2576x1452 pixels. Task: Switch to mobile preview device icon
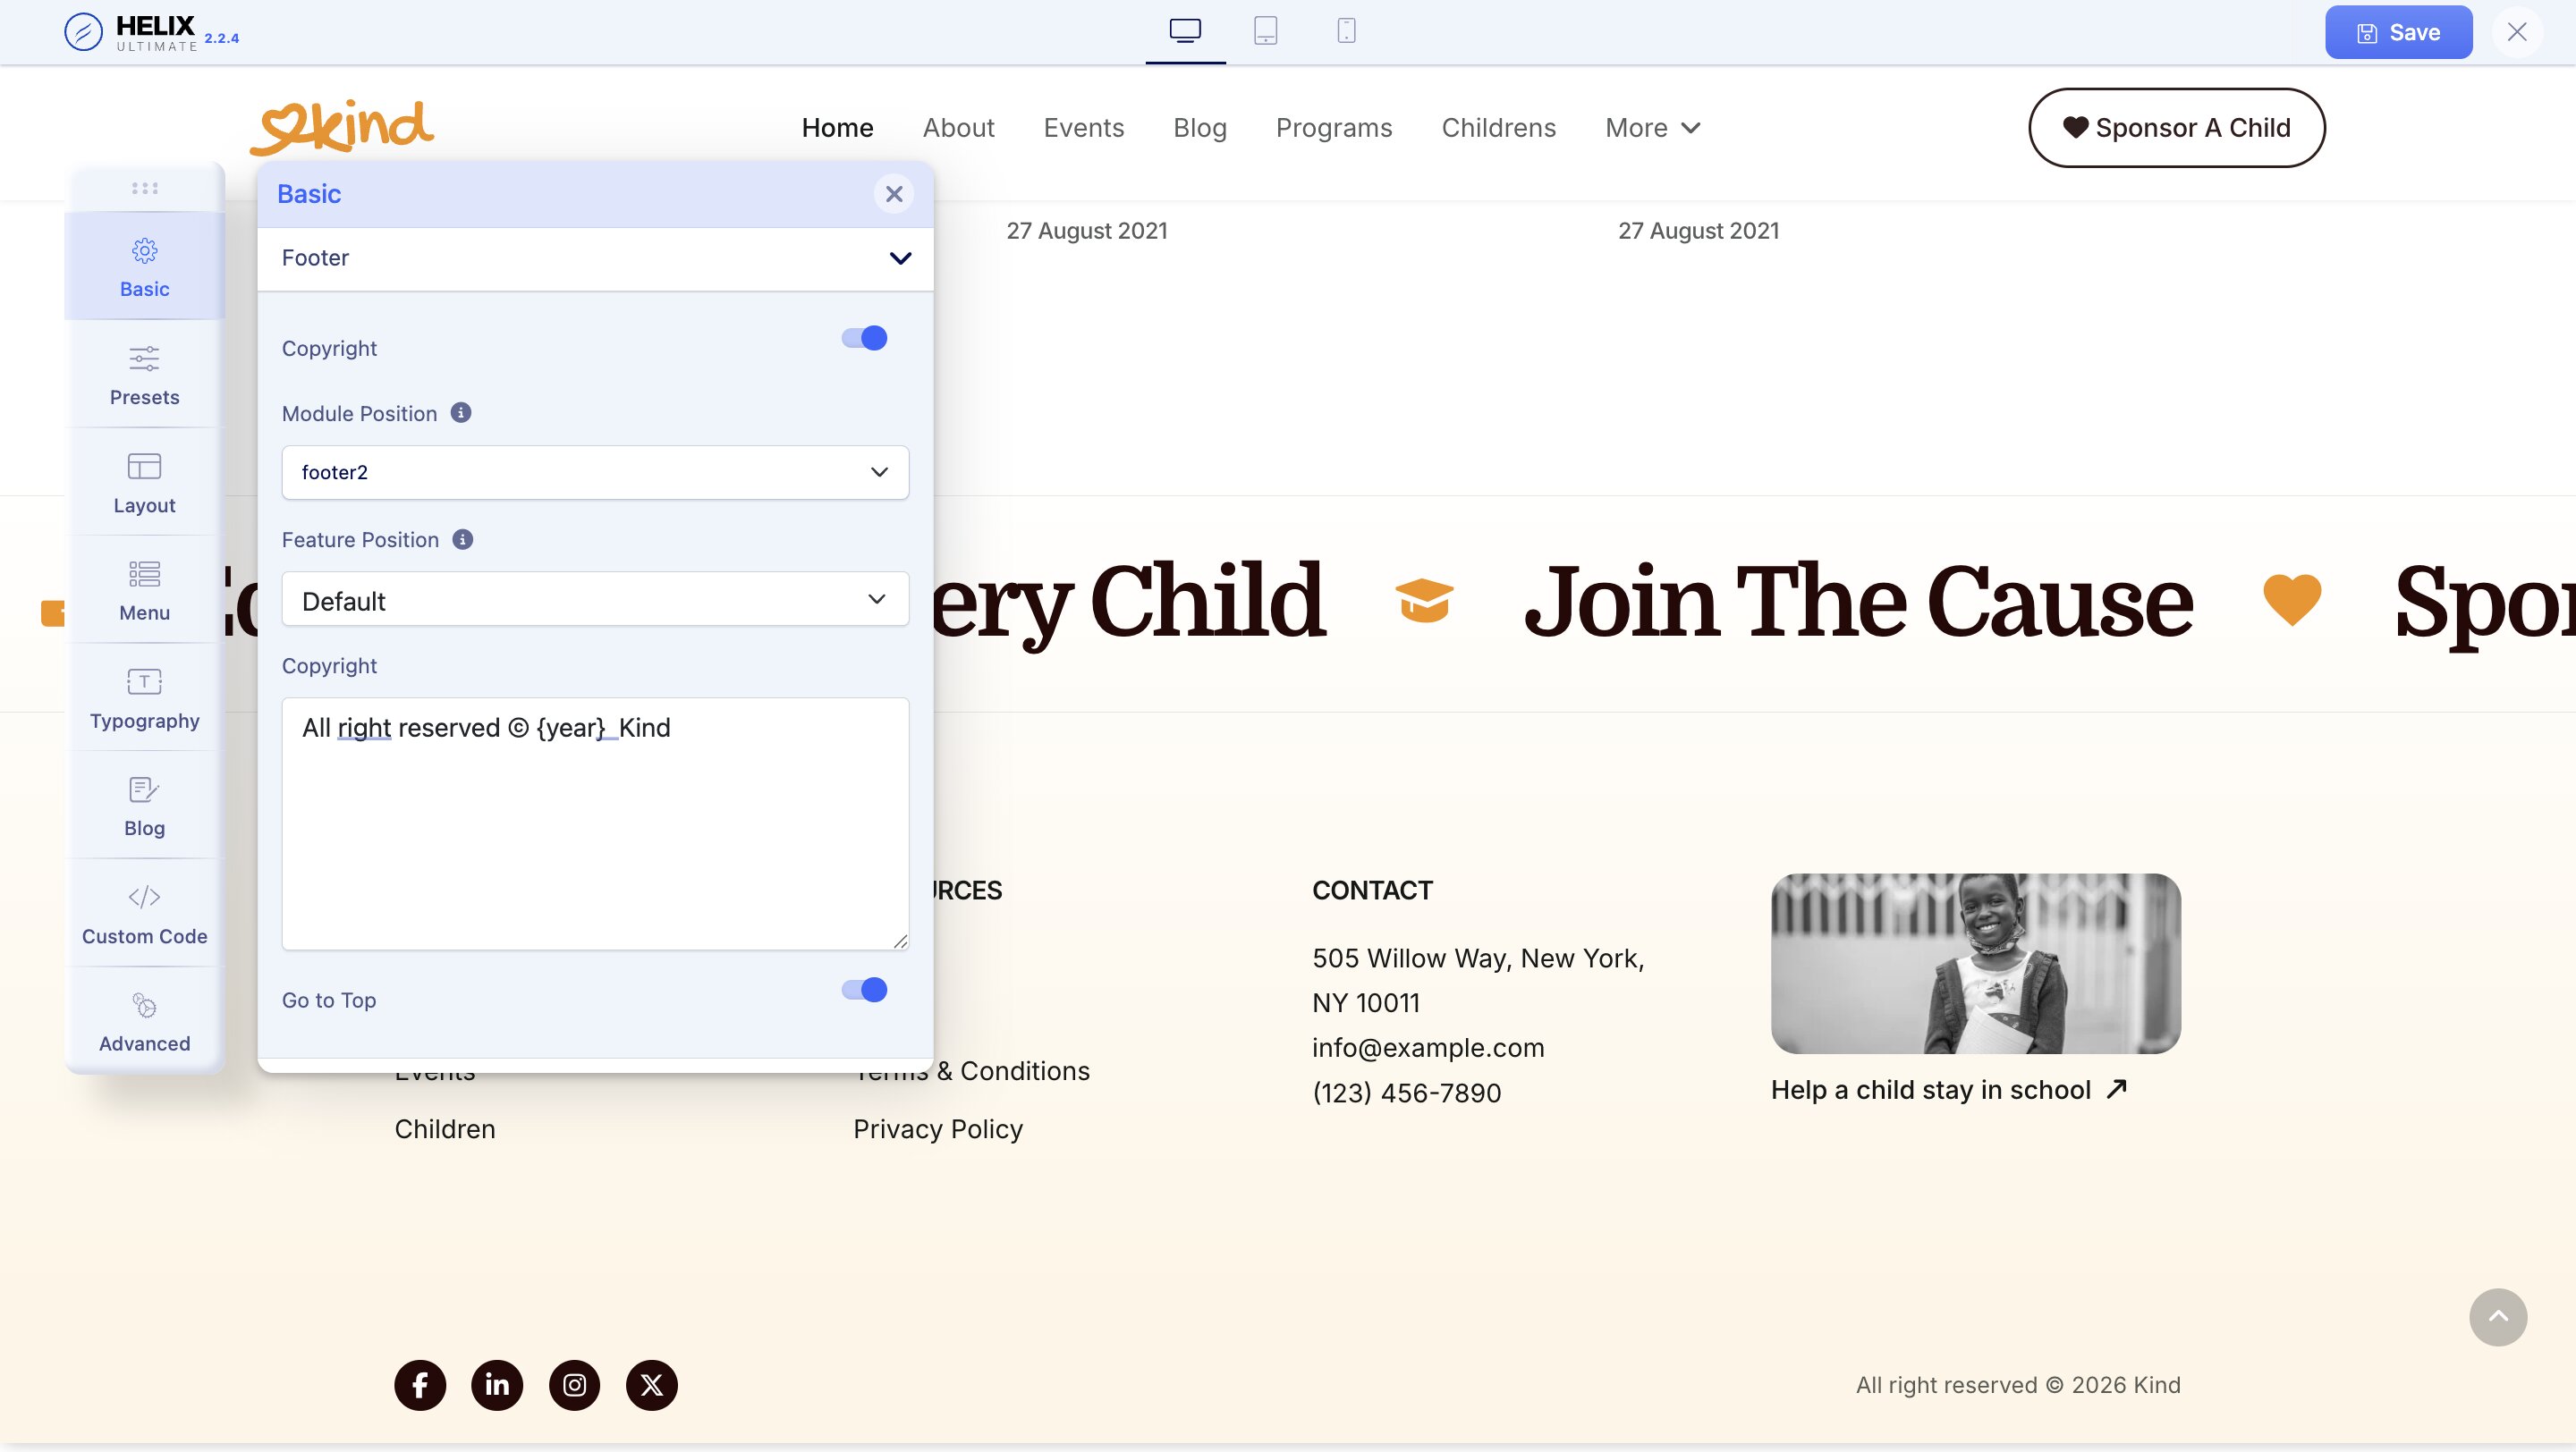click(1346, 31)
